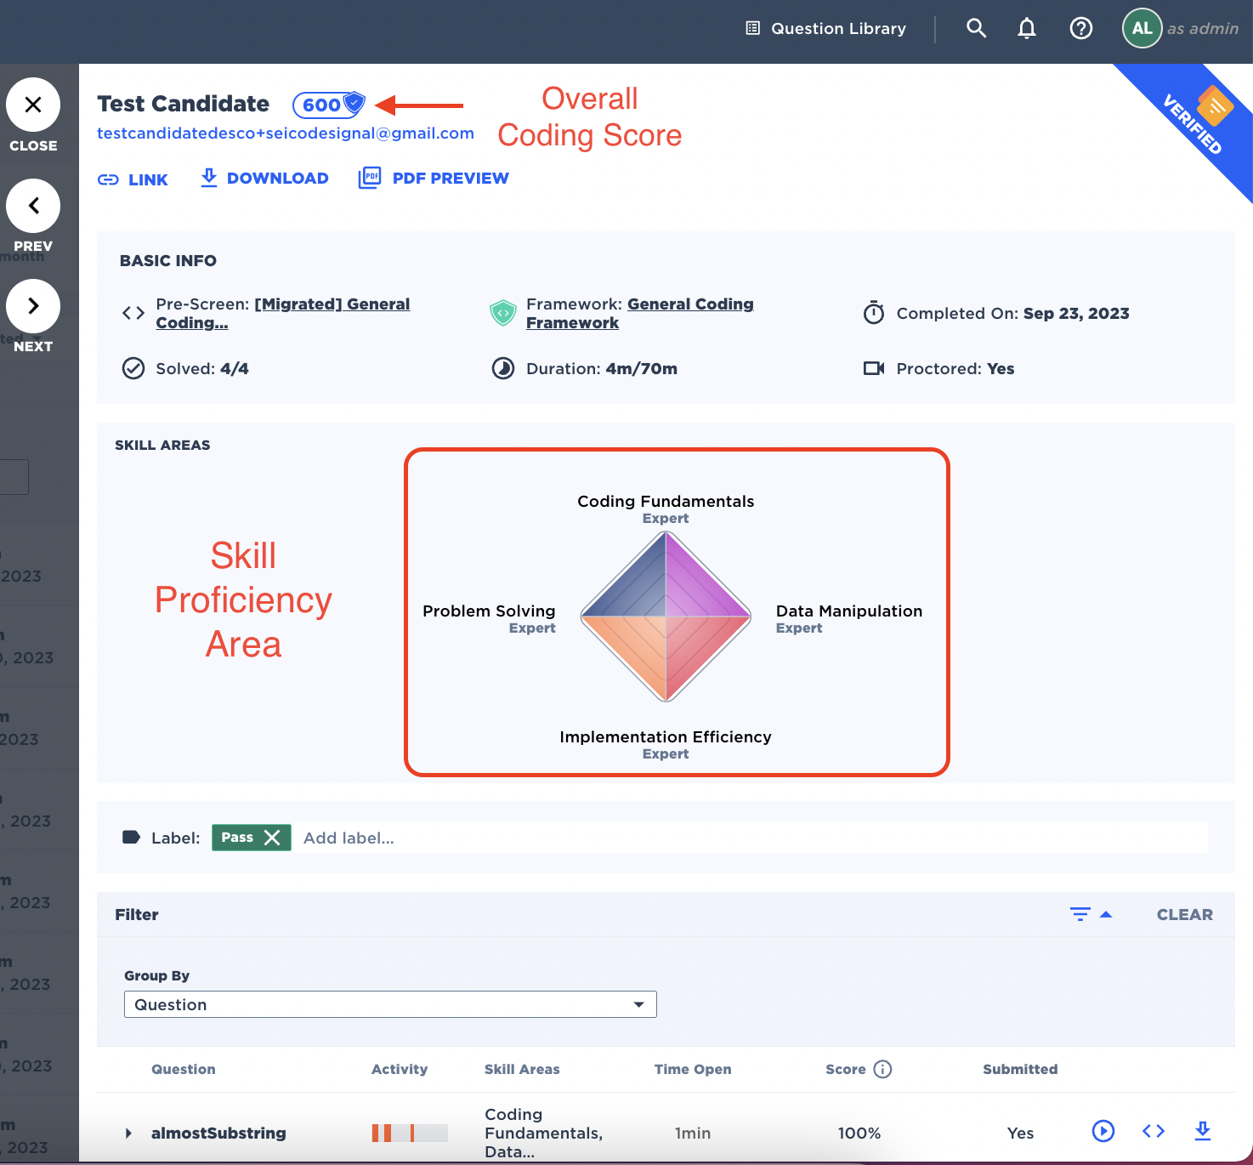Go to the previous candidate
Screen dimensions: 1253x1165
[x=33, y=206]
